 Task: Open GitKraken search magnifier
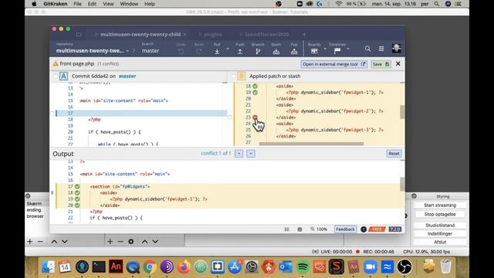[x=367, y=49]
